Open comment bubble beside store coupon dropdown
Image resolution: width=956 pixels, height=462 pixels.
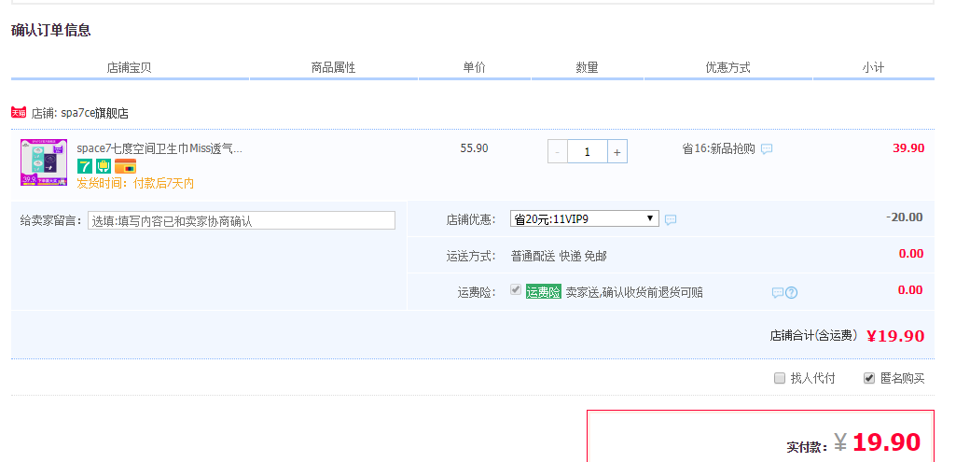pyautogui.click(x=670, y=219)
